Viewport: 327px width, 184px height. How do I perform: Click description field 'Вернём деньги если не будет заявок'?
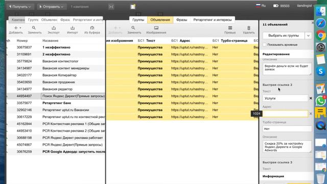click(x=287, y=68)
